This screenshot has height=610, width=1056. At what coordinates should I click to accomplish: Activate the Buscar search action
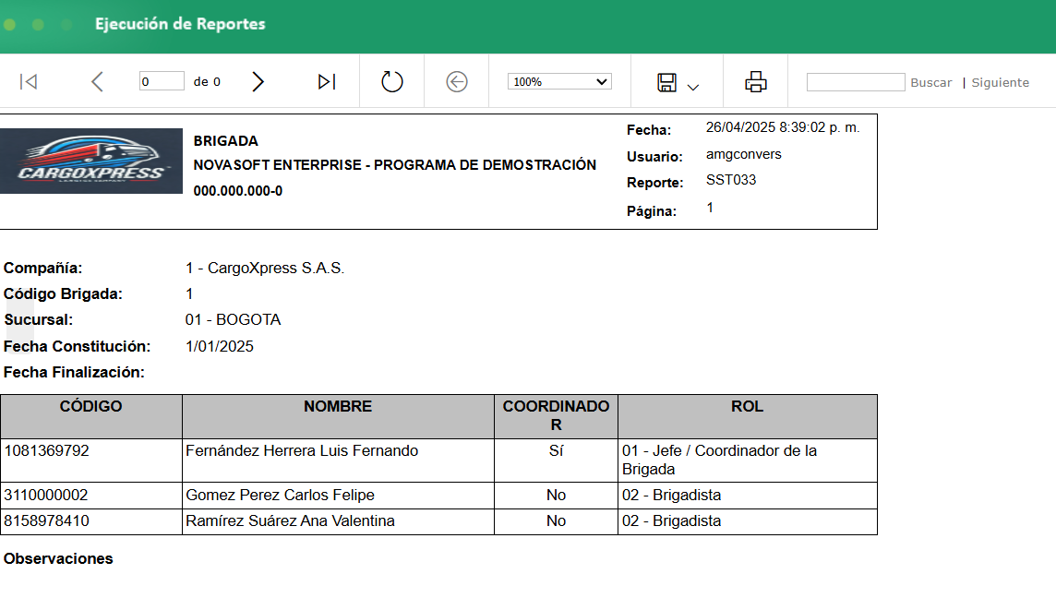click(x=931, y=82)
